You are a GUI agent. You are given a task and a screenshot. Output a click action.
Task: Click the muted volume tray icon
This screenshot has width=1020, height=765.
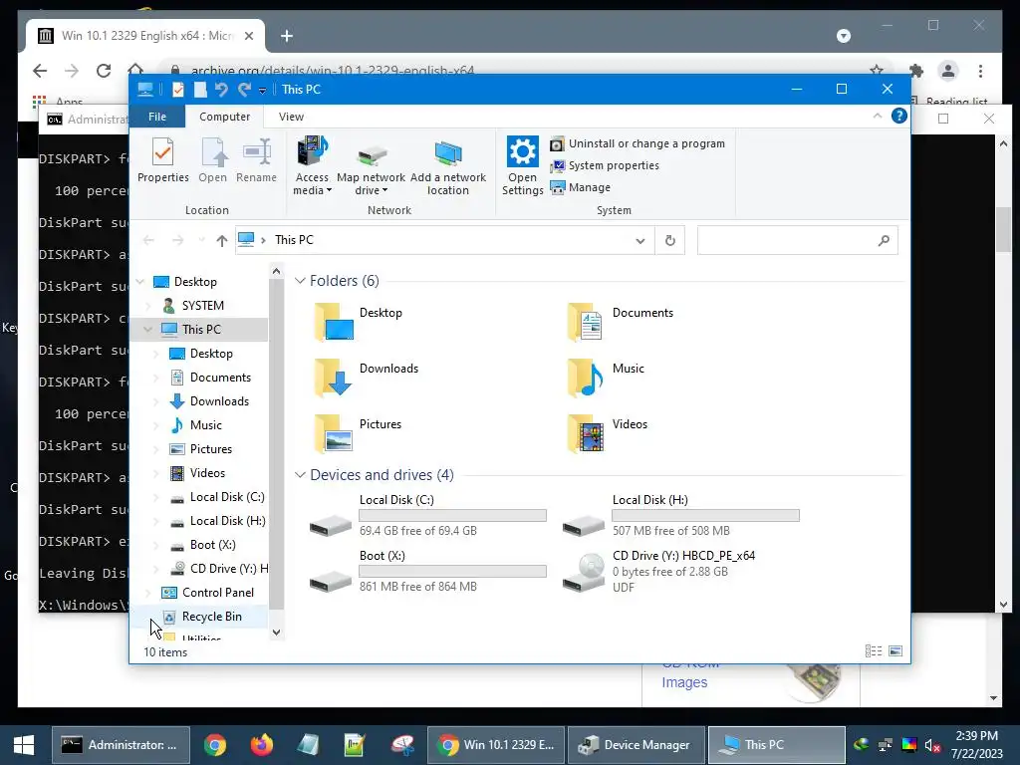coord(932,745)
